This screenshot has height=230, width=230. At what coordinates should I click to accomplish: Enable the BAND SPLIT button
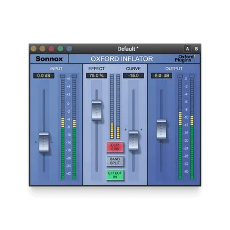115,161
